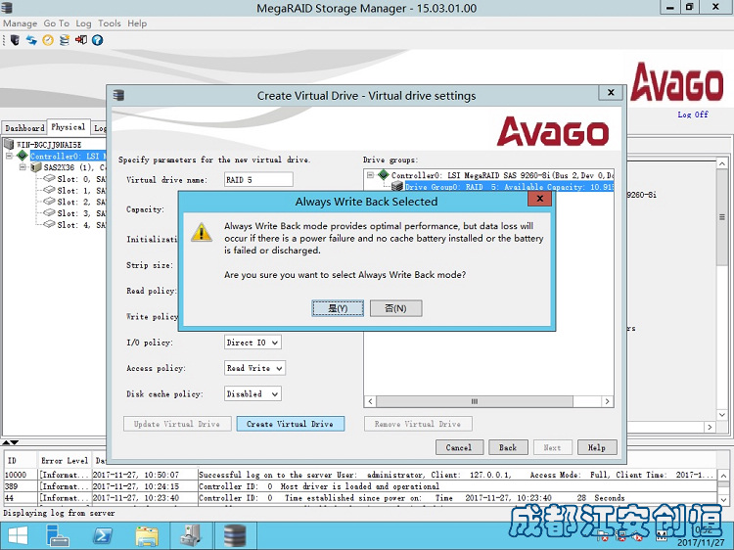This screenshot has height=550, width=734.
Task: Click the Drive groups scroll right arrow
Action: click(607, 401)
